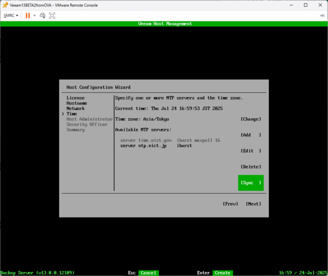Click the Change time zone button
This screenshot has height=276, width=328.
point(251,119)
